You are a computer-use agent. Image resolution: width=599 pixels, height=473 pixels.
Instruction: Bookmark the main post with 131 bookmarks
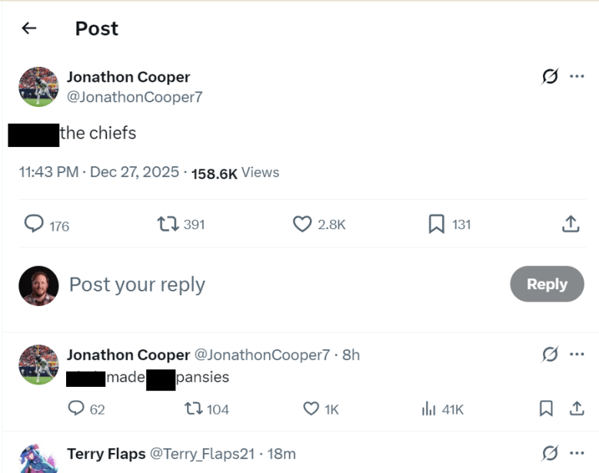[x=436, y=224]
